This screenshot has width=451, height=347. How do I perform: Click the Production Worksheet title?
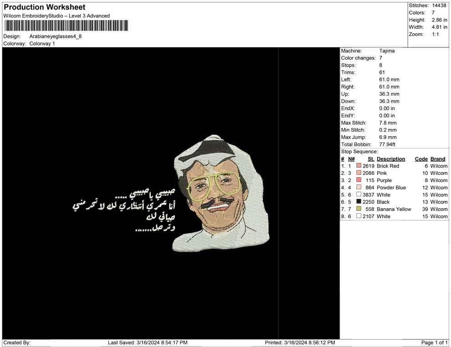coord(45,7)
